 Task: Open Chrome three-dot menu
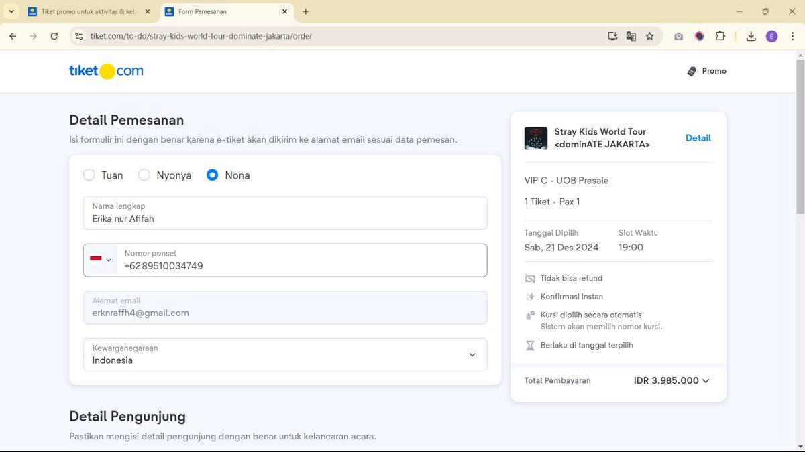792,36
